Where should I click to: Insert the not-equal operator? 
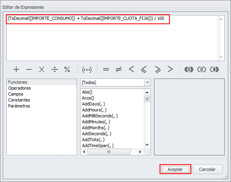[119, 69]
